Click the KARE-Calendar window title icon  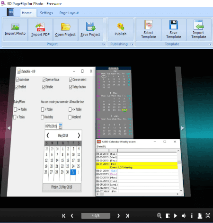pyautogui.click(x=99, y=142)
